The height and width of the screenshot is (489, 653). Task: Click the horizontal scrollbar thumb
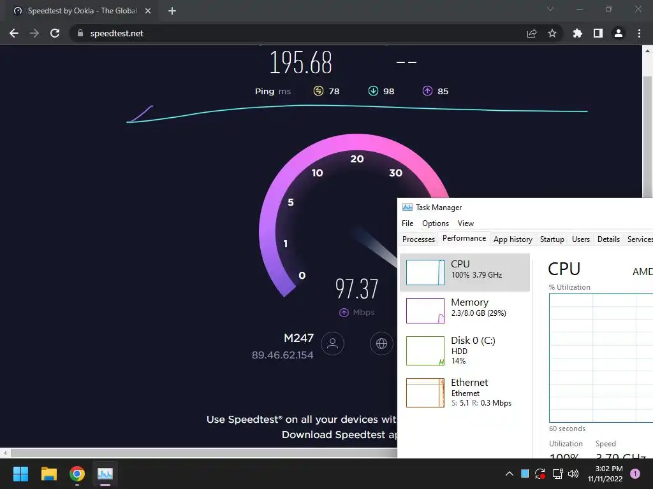coord(204,453)
